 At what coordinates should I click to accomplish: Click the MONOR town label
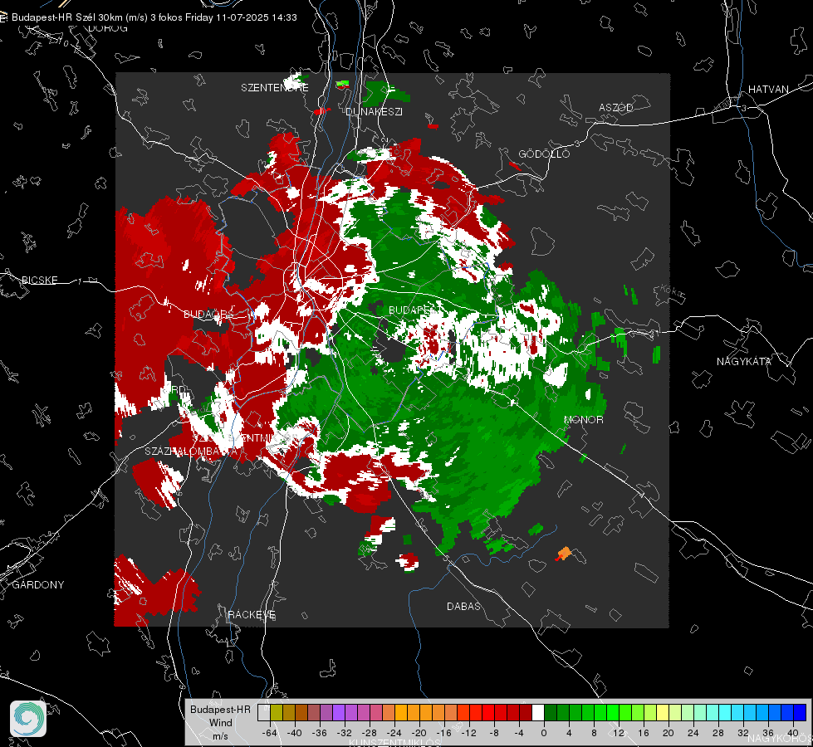coord(583,420)
